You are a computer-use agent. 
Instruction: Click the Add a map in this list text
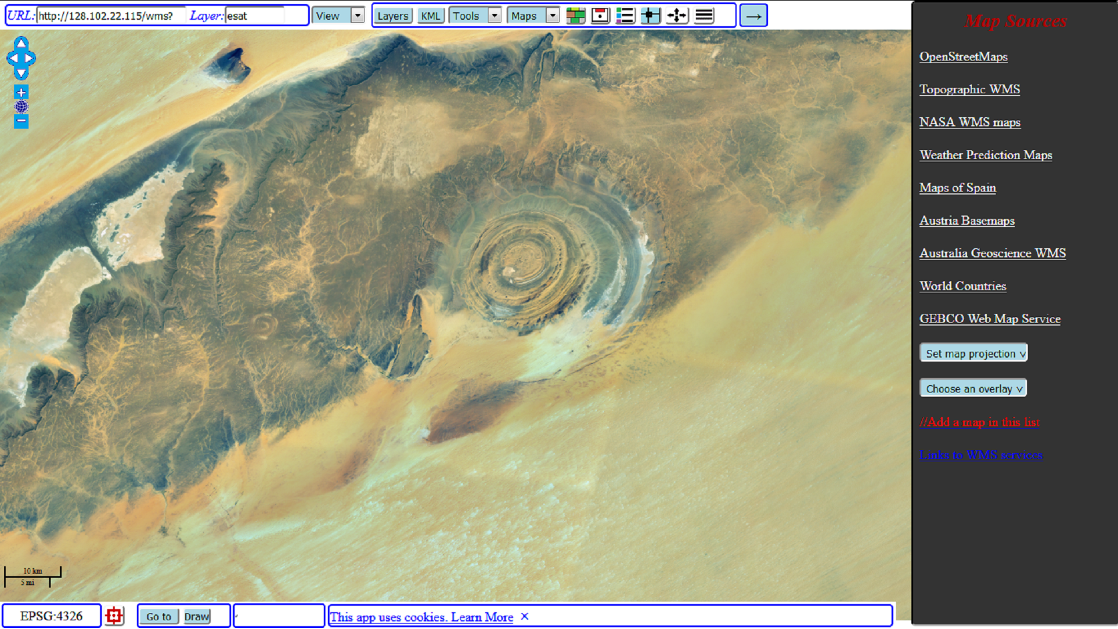tap(979, 422)
